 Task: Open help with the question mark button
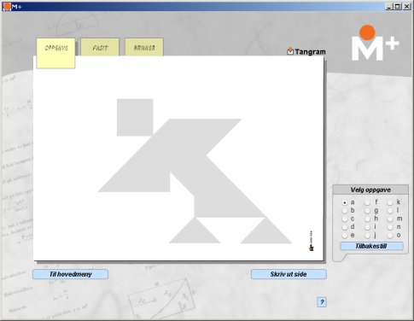pos(322,302)
